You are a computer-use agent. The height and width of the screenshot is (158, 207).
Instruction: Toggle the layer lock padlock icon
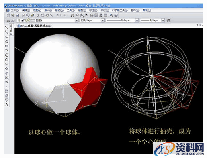tap(23, 20)
